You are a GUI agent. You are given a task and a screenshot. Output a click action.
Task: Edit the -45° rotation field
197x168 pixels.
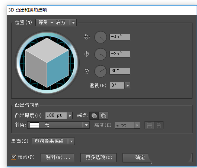coord(120,37)
